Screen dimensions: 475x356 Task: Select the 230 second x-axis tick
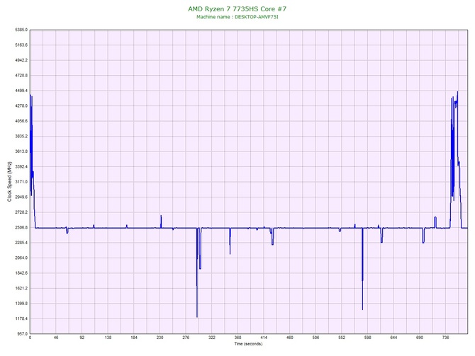(x=160, y=338)
